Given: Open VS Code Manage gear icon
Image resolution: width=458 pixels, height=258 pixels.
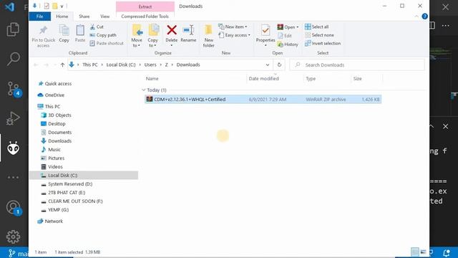Looking at the screenshot, I should (x=13, y=236).
